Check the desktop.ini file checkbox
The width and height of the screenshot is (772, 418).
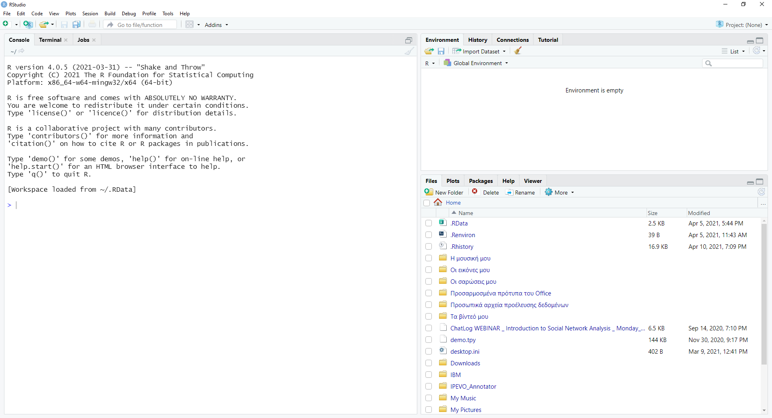pos(429,351)
